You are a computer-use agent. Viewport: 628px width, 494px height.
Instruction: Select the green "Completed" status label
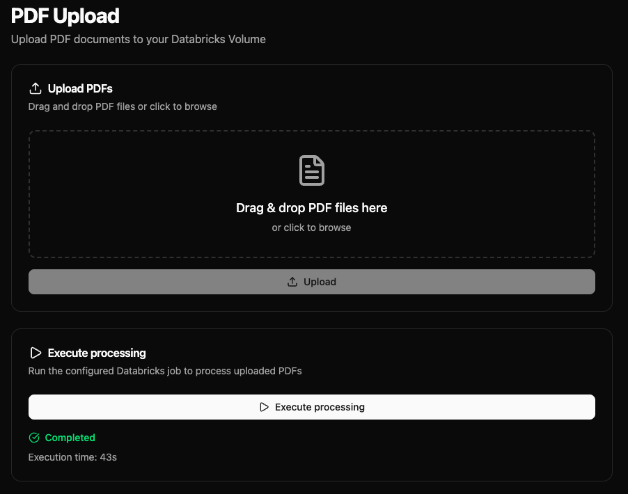70,438
